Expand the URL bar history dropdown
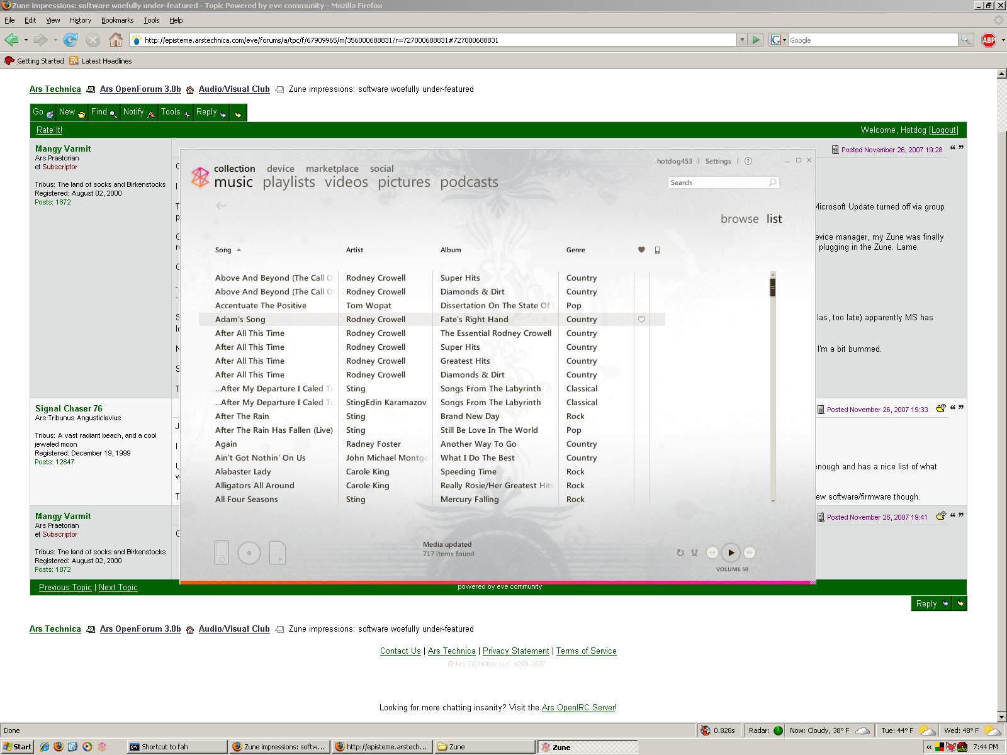Viewport: 1007px width, 755px height. click(741, 40)
